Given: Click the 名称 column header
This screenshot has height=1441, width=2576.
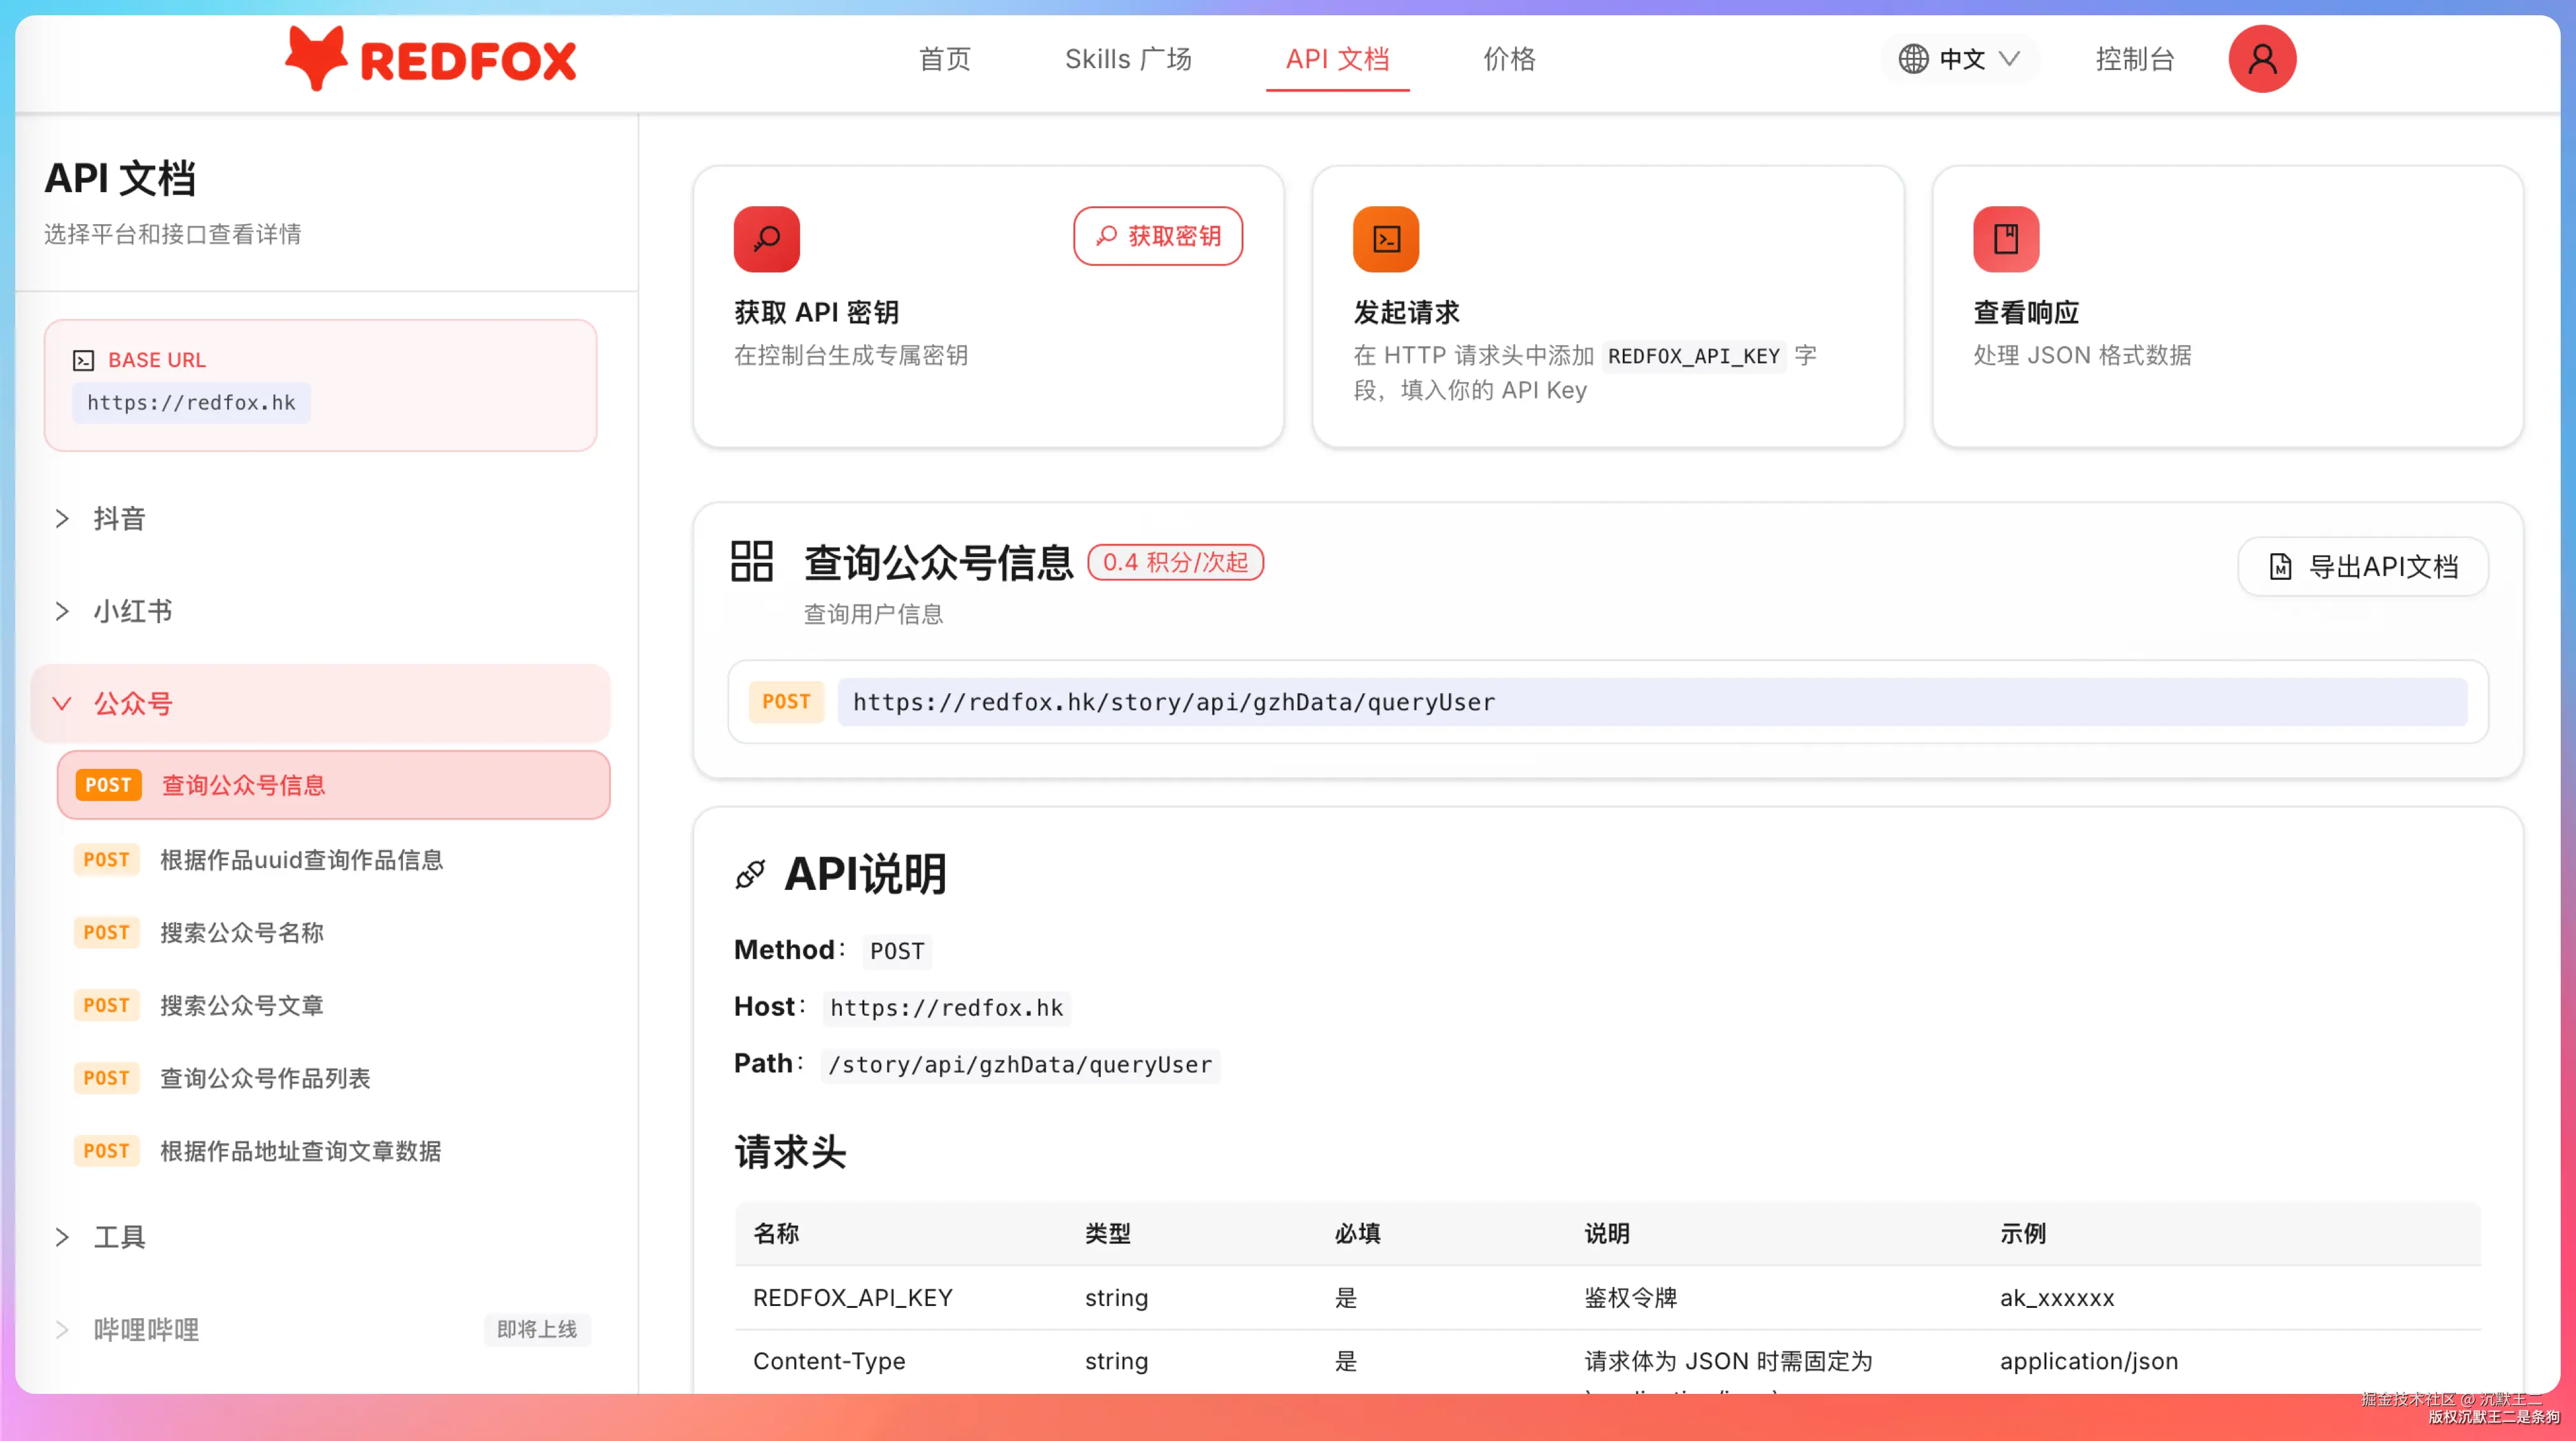Looking at the screenshot, I should (x=776, y=1233).
